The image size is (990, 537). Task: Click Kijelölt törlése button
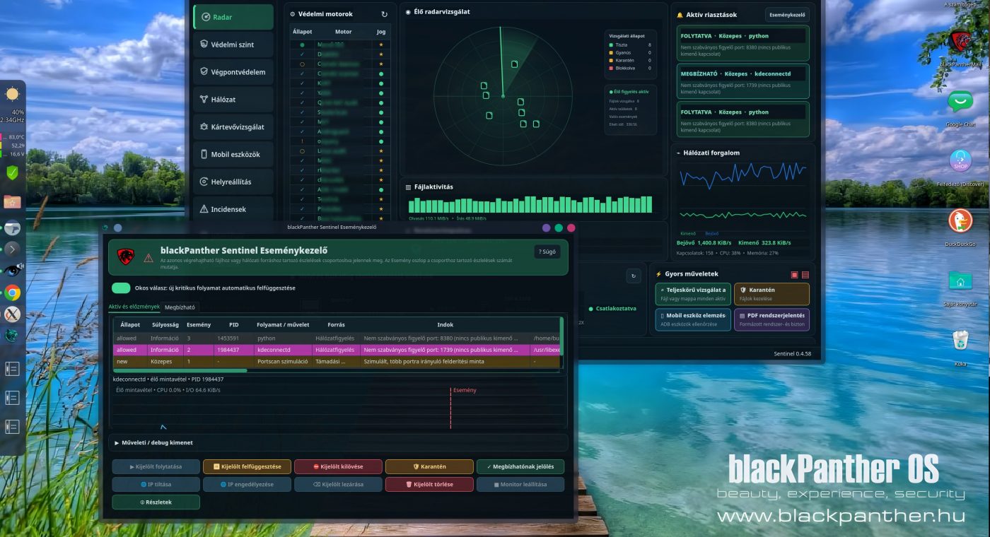[x=429, y=484]
